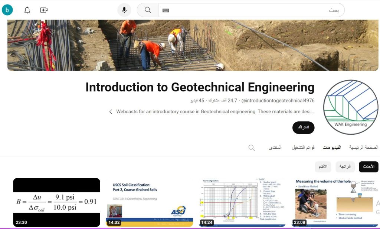This screenshot has width=380, height=229.
Task: Click the notifications bell icon
Action: [x=27, y=10]
